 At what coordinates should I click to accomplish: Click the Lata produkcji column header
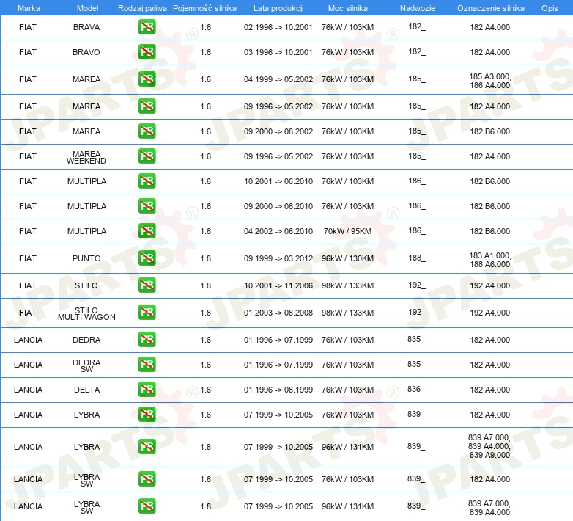click(278, 8)
